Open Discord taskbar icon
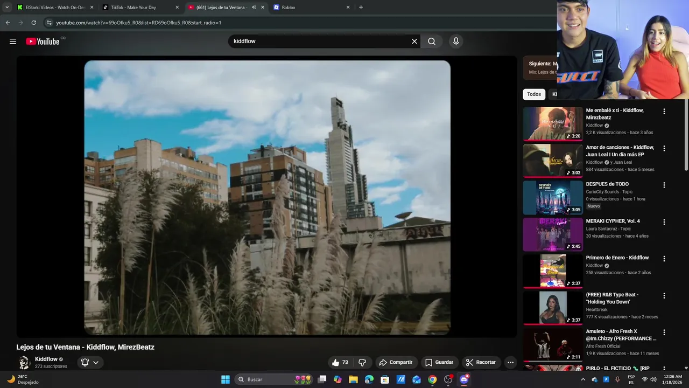689x388 pixels. [x=464, y=379]
